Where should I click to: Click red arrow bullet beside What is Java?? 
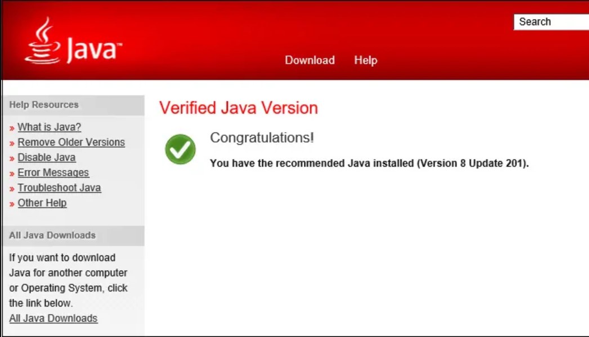click(x=12, y=129)
